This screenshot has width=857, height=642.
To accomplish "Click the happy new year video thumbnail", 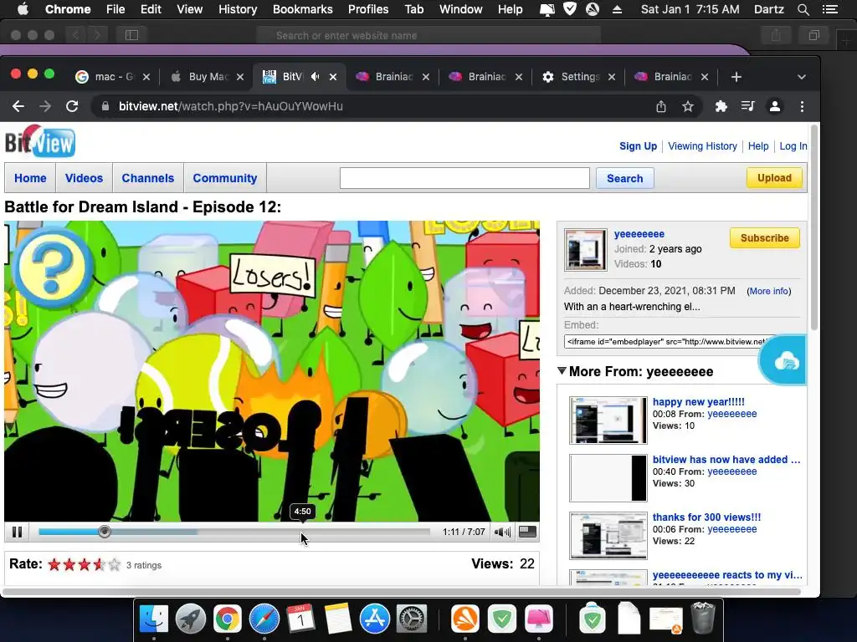I will (608, 420).
